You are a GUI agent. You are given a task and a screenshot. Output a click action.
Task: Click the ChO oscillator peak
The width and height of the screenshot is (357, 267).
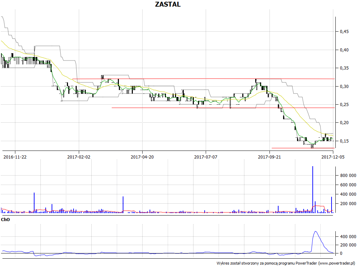pyautogui.click(x=315, y=232)
